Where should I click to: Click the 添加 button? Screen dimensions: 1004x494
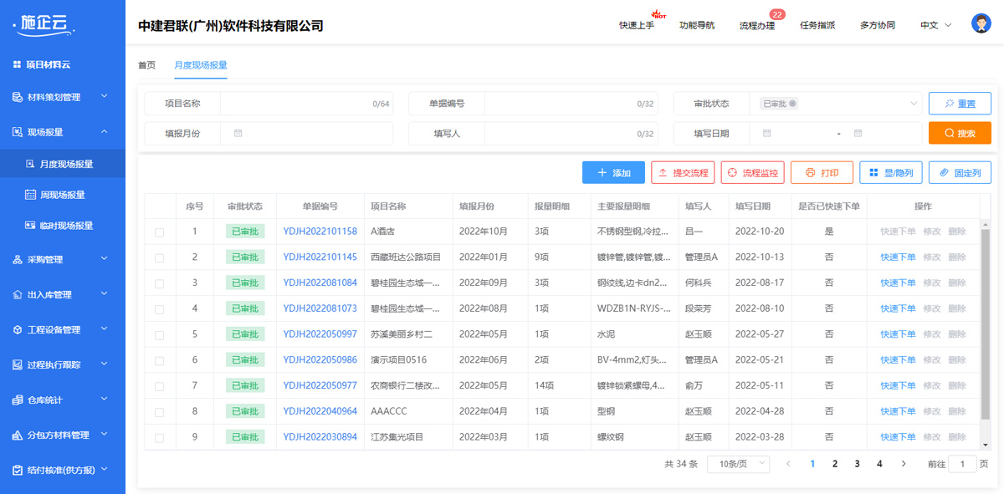[x=613, y=173]
